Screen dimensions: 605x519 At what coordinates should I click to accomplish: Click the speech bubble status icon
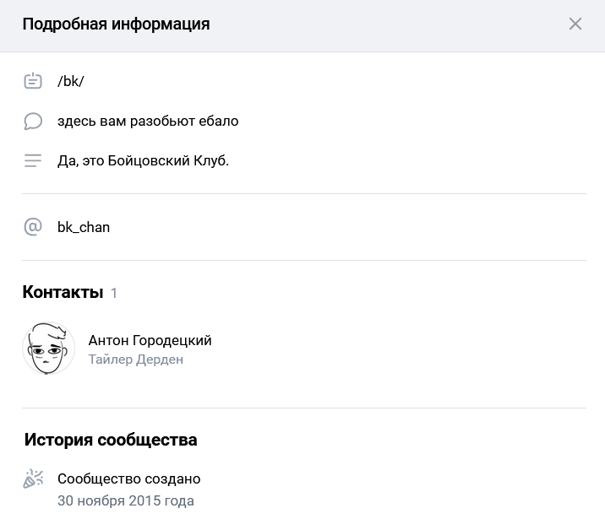point(33,121)
